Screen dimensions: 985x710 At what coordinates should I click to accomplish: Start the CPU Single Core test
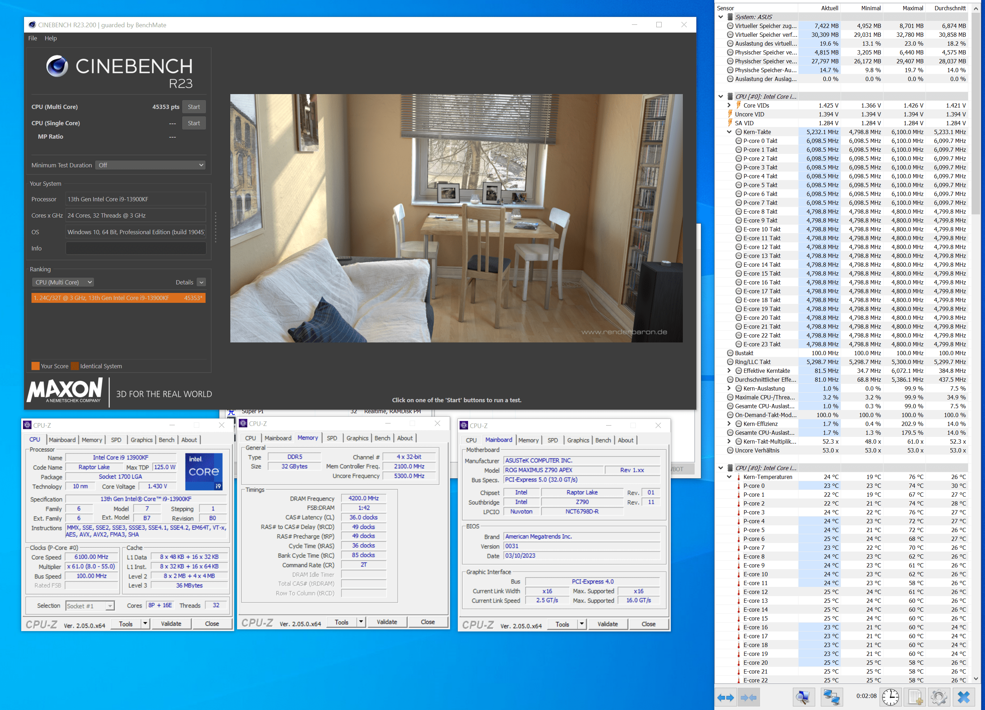click(x=194, y=123)
